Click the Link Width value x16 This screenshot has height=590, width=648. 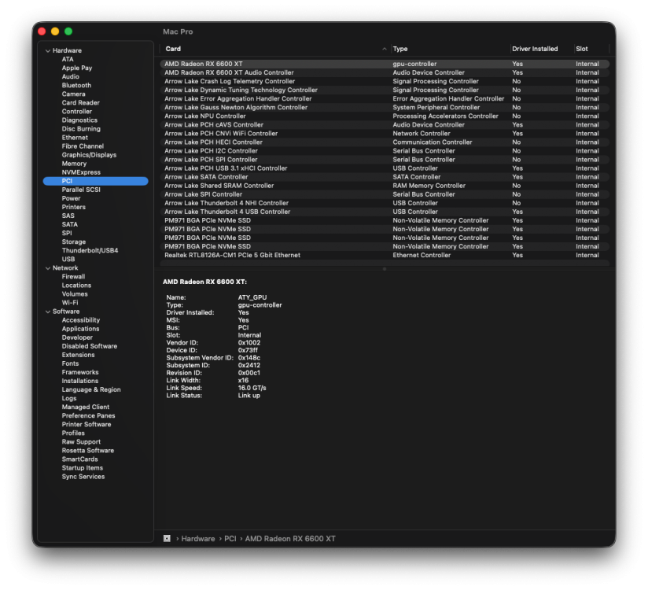pos(243,381)
